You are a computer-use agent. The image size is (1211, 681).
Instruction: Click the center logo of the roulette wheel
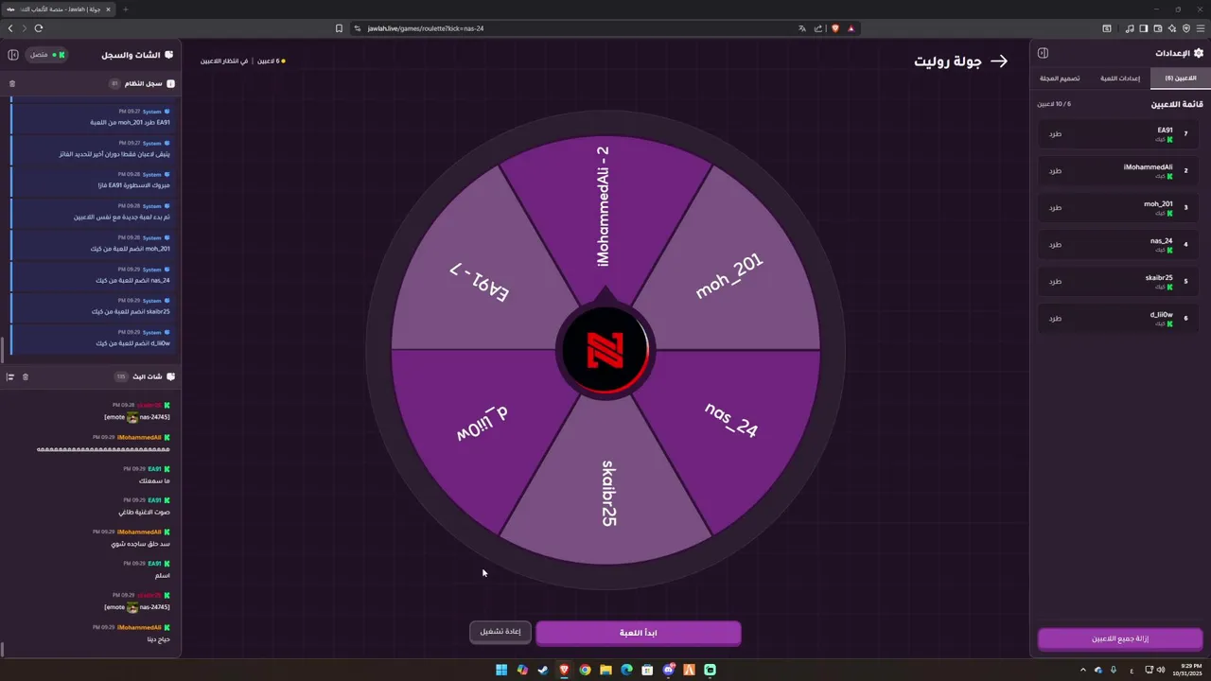click(605, 351)
